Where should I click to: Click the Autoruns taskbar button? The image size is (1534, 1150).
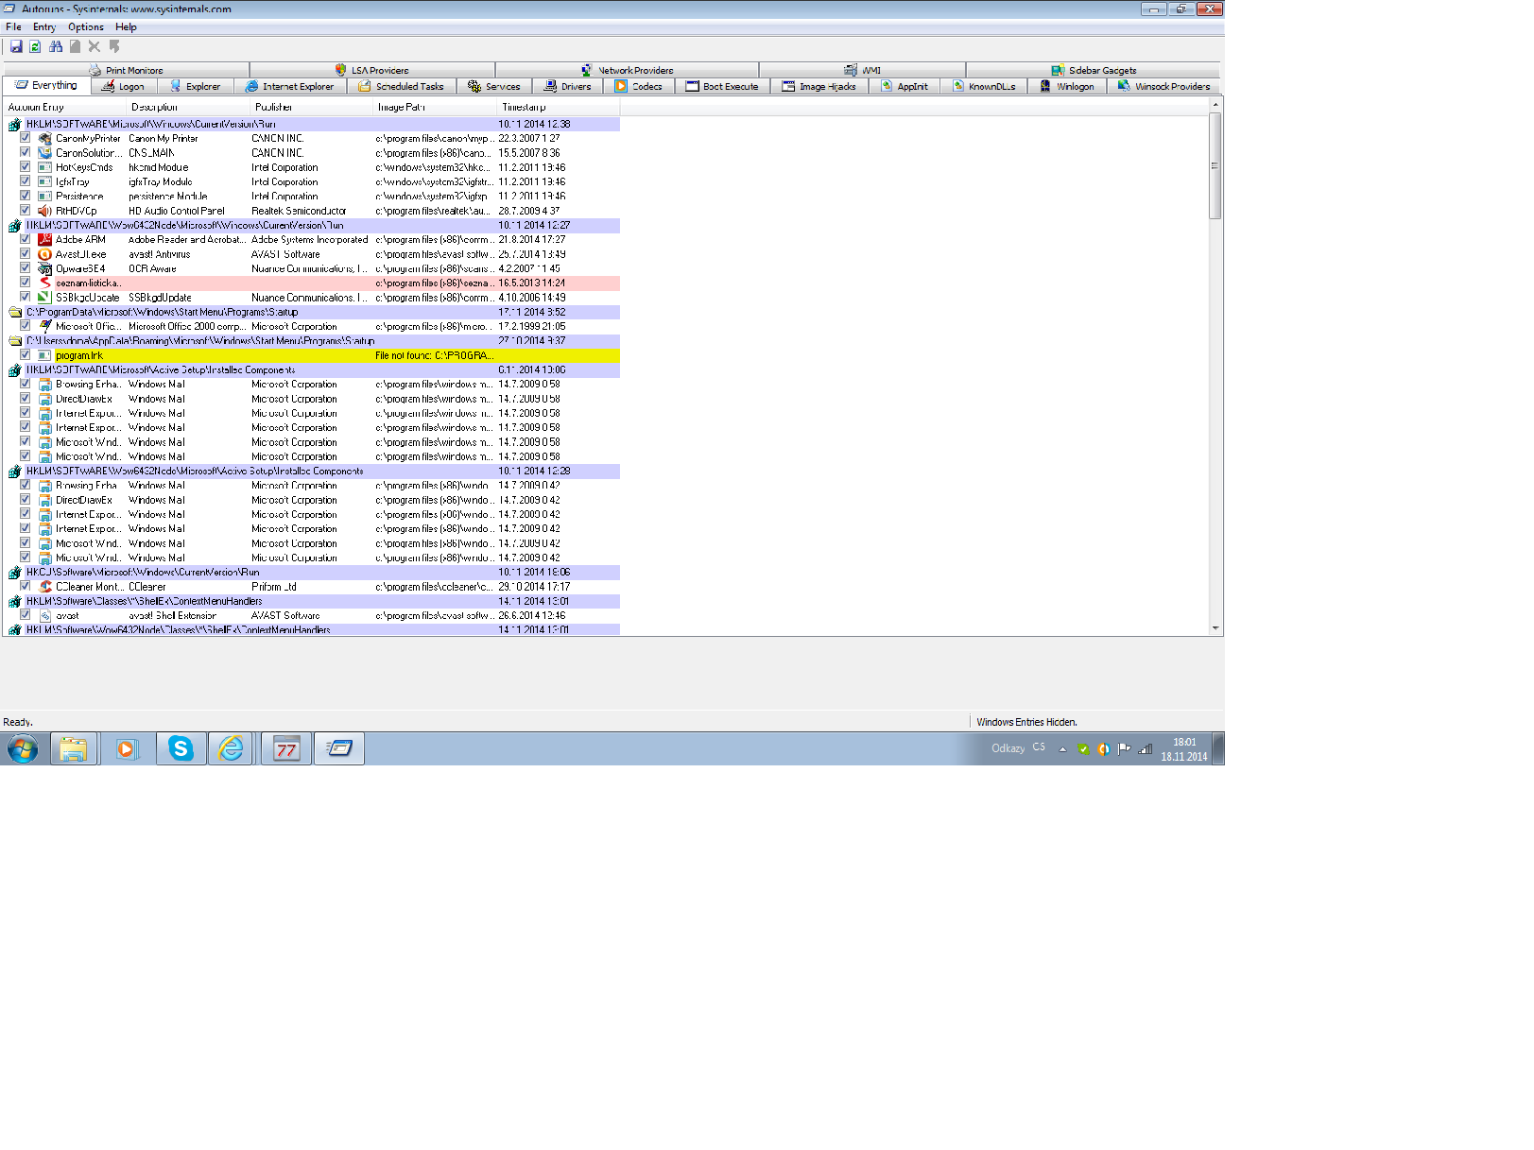click(x=339, y=749)
